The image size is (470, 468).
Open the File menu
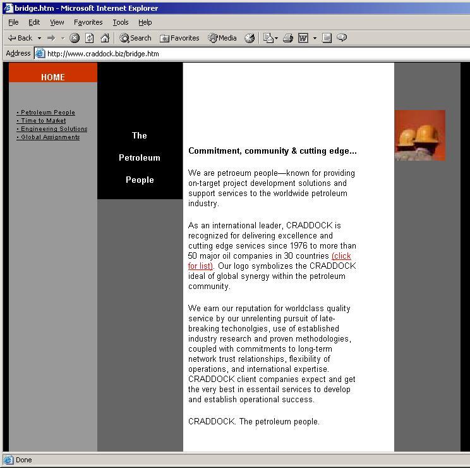[13, 22]
